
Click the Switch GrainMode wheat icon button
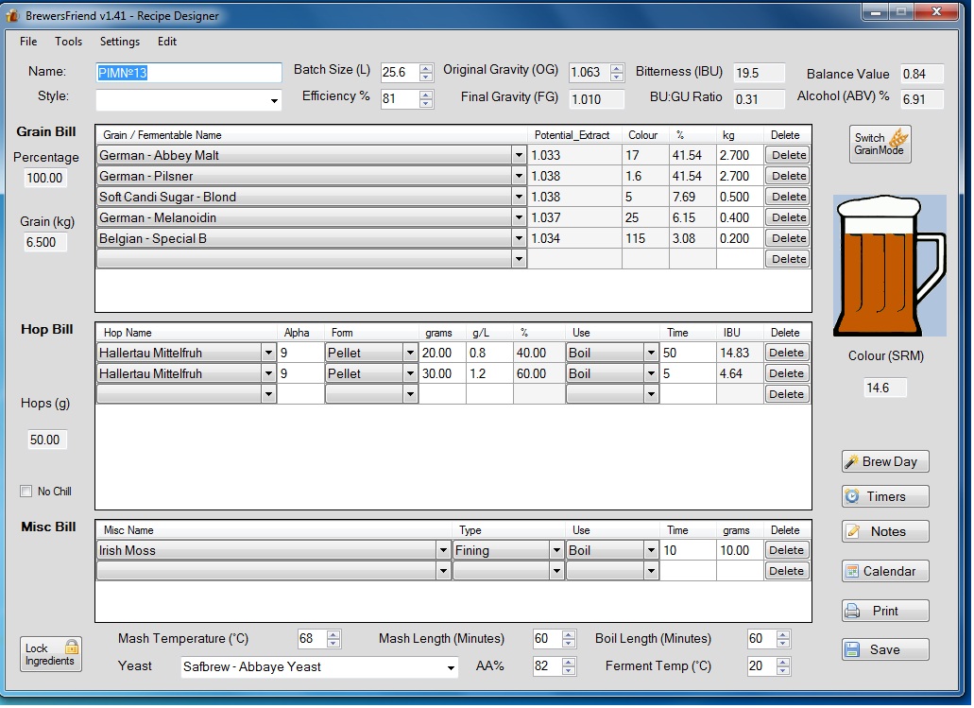click(880, 145)
